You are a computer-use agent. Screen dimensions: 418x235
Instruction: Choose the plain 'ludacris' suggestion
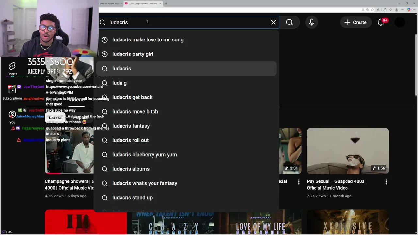point(186,69)
